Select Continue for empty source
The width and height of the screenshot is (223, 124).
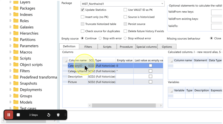[82, 38]
